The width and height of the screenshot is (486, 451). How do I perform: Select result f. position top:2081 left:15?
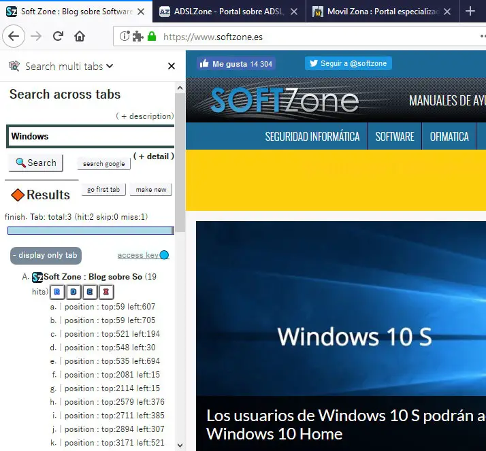click(112, 375)
